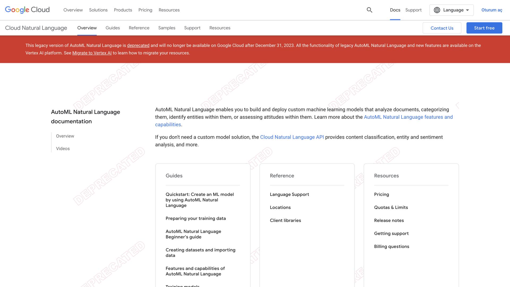Viewport: 510px width, 287px height.
Task: Click the Start free button
Action: click(484, 28)
